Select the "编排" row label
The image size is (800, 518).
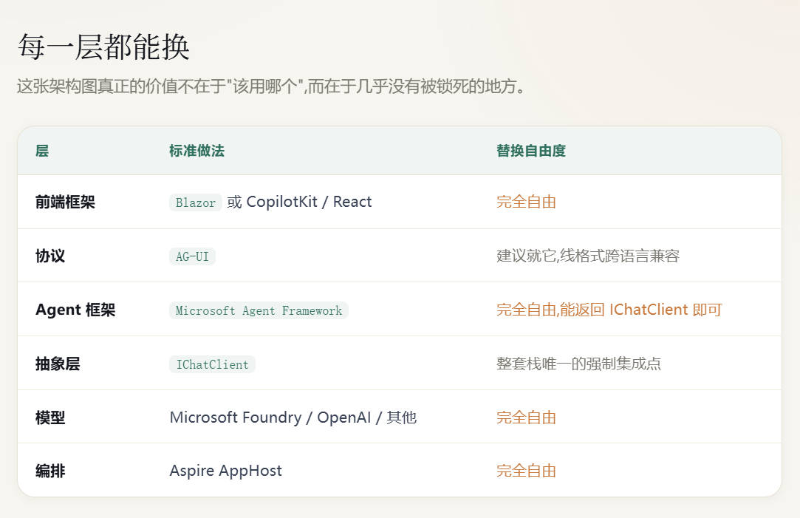click(x=50, y=471)
